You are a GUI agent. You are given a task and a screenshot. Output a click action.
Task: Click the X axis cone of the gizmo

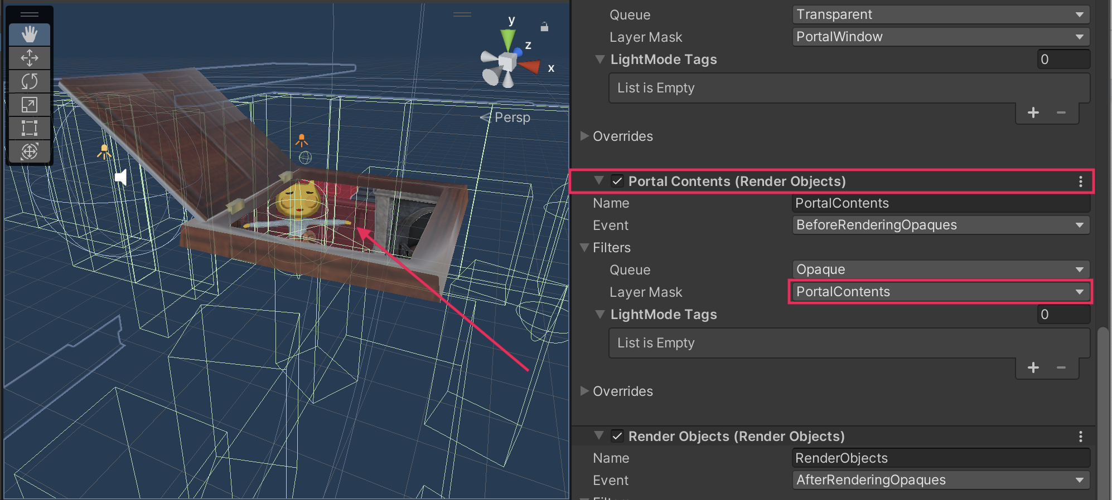coord(530,67)
